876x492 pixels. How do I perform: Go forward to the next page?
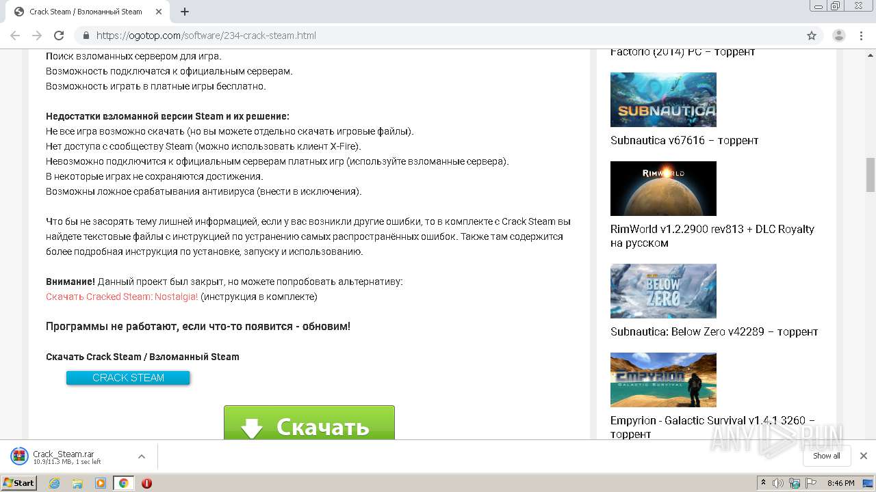click(37, 36)
